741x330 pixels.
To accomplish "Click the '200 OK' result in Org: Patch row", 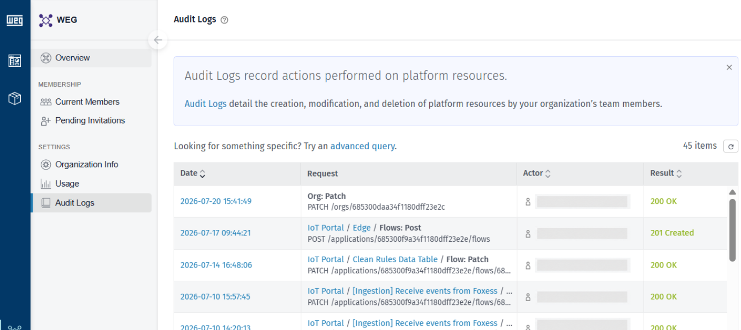I will (x=663, y=202).
